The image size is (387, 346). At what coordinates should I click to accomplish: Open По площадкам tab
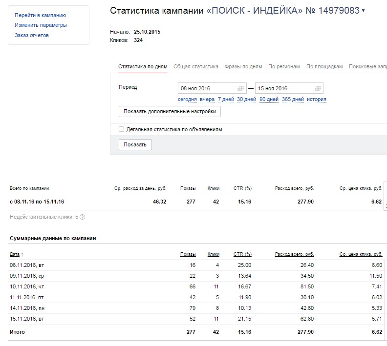click(x=324, y=67)
